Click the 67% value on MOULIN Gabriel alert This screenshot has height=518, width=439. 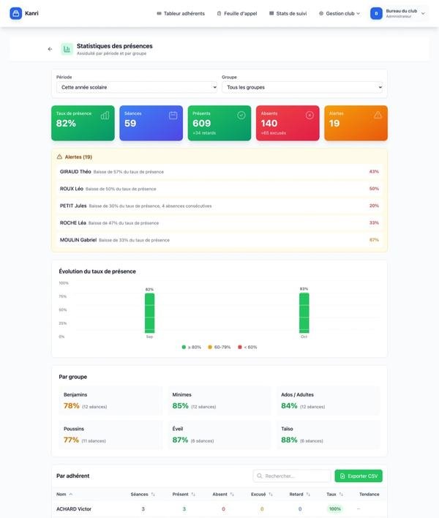[x=374, y=240]
